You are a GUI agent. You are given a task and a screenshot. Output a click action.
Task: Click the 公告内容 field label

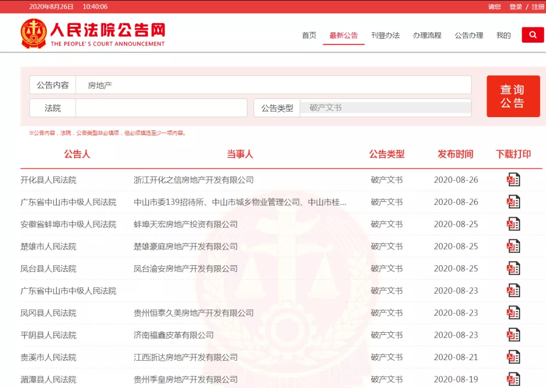(x=53, y=85)
